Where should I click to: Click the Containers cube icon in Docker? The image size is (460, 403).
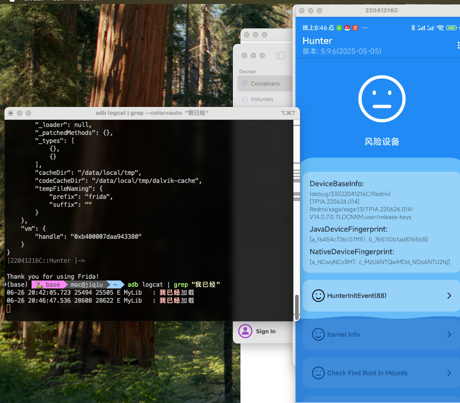(x=244, y=83)
